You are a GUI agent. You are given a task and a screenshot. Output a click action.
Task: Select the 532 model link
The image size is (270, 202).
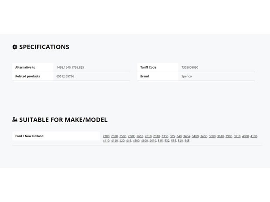[x=167, y=141]
